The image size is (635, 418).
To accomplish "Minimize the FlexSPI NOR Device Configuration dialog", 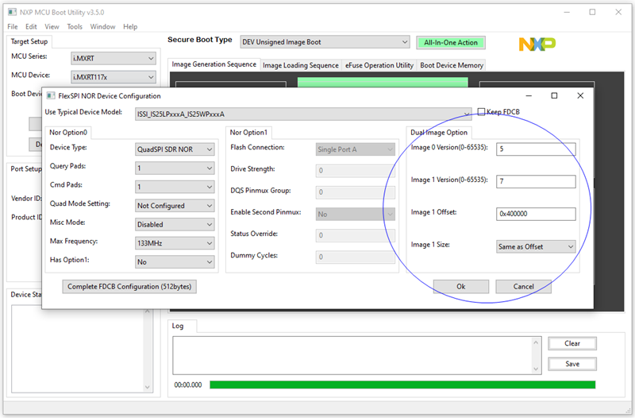I will 529,95.
